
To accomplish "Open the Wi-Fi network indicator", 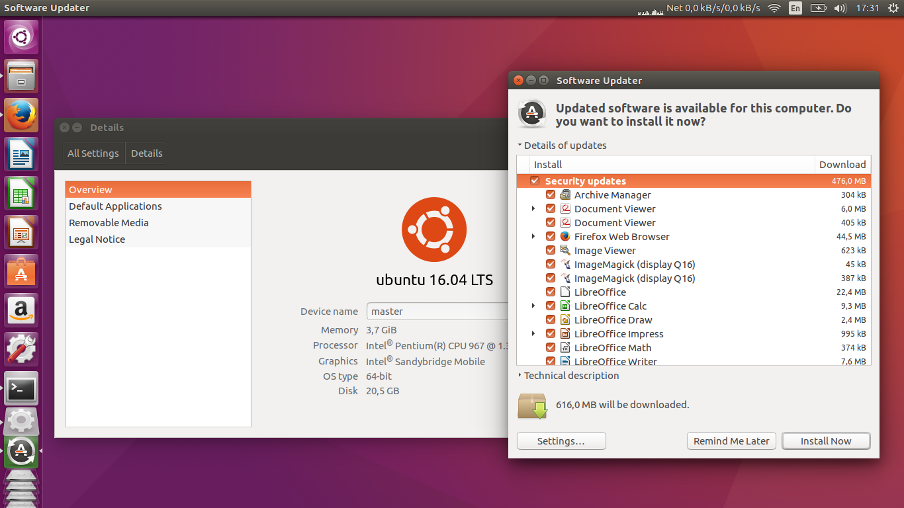I will [774, 8].
